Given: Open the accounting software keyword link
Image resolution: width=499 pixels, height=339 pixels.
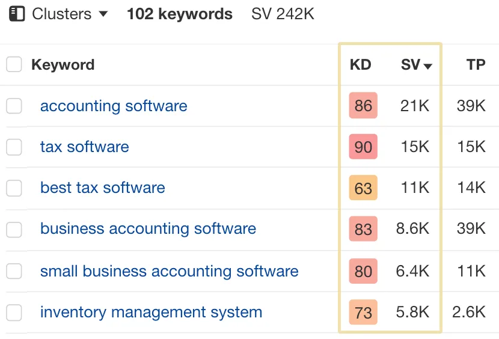Looking at the screenshot, I should [x=114, y=106].
